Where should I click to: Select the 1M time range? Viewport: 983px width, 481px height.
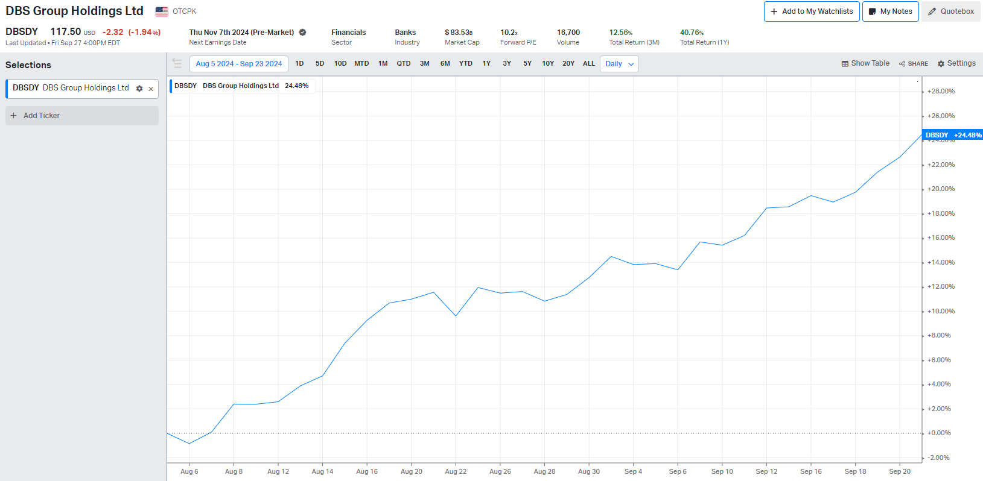pos(383,64)
